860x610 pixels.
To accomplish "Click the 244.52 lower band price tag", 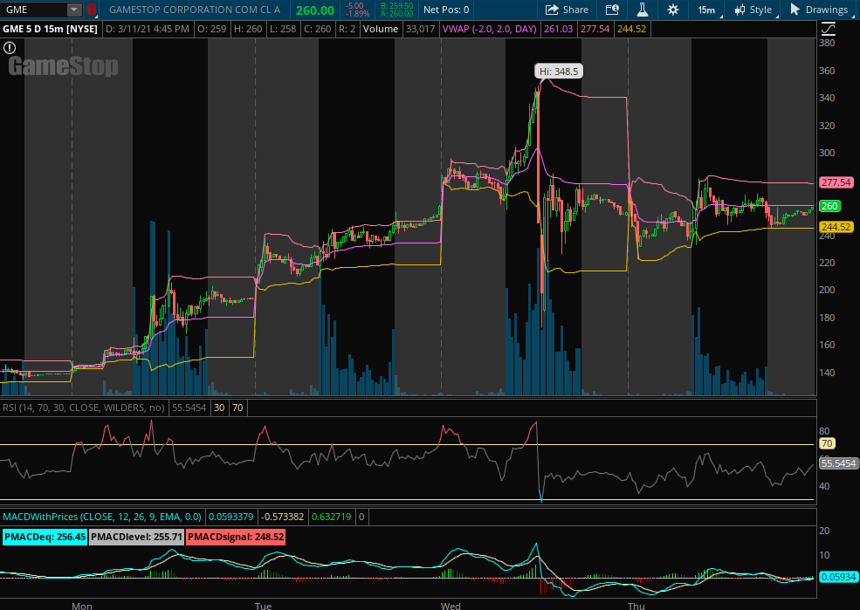I will pyautogui.click(x=836, y=227).
